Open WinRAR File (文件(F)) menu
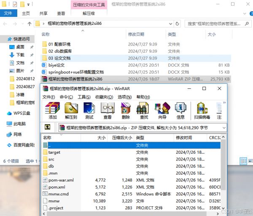This screenshot has height=216, width=253. tap(49, 97)
